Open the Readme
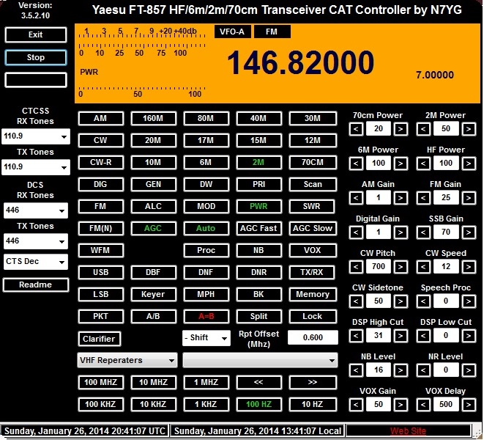Viewport: 484px width, 440px height. [x=35, y=285]
